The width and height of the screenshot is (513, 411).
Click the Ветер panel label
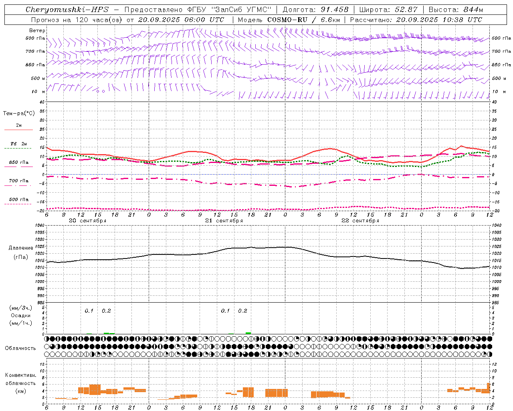[x=37, y=31]
